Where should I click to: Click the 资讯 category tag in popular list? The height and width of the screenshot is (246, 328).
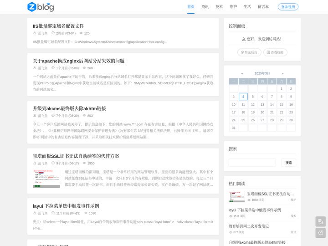(x=293, y=232)
